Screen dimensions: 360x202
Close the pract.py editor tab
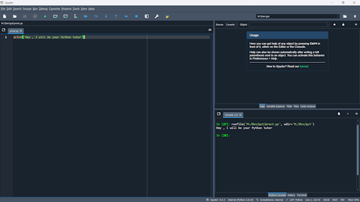pos(21,31)
